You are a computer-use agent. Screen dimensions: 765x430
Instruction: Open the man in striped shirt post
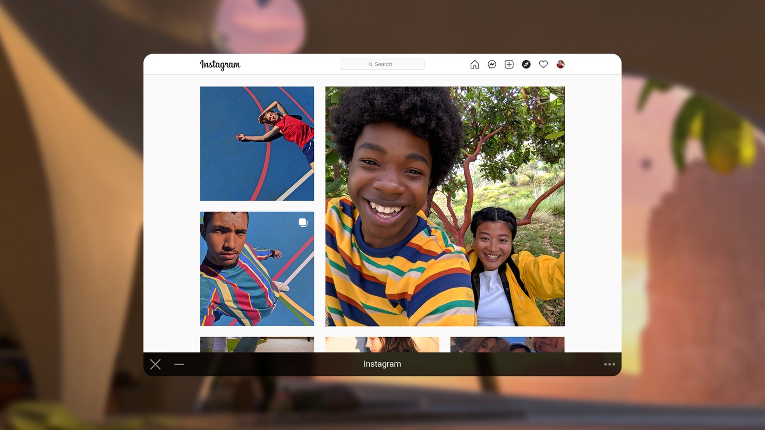(x=257, y=269)
